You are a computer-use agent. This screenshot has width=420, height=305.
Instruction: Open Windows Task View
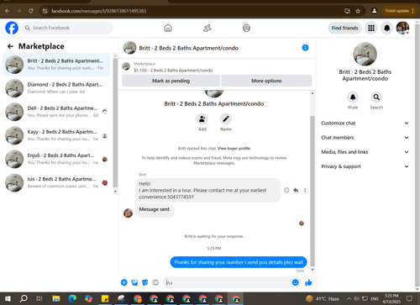click(x=39, y=298)
